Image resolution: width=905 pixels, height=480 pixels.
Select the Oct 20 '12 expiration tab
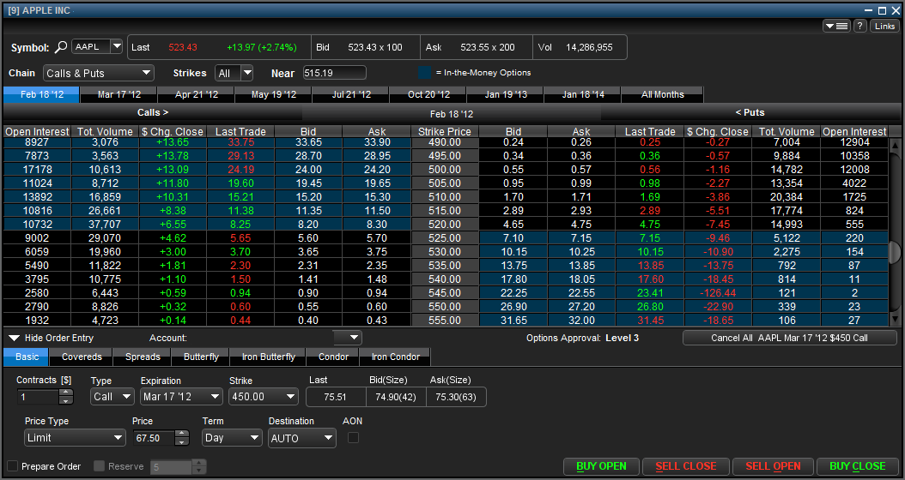coord(428,94)
